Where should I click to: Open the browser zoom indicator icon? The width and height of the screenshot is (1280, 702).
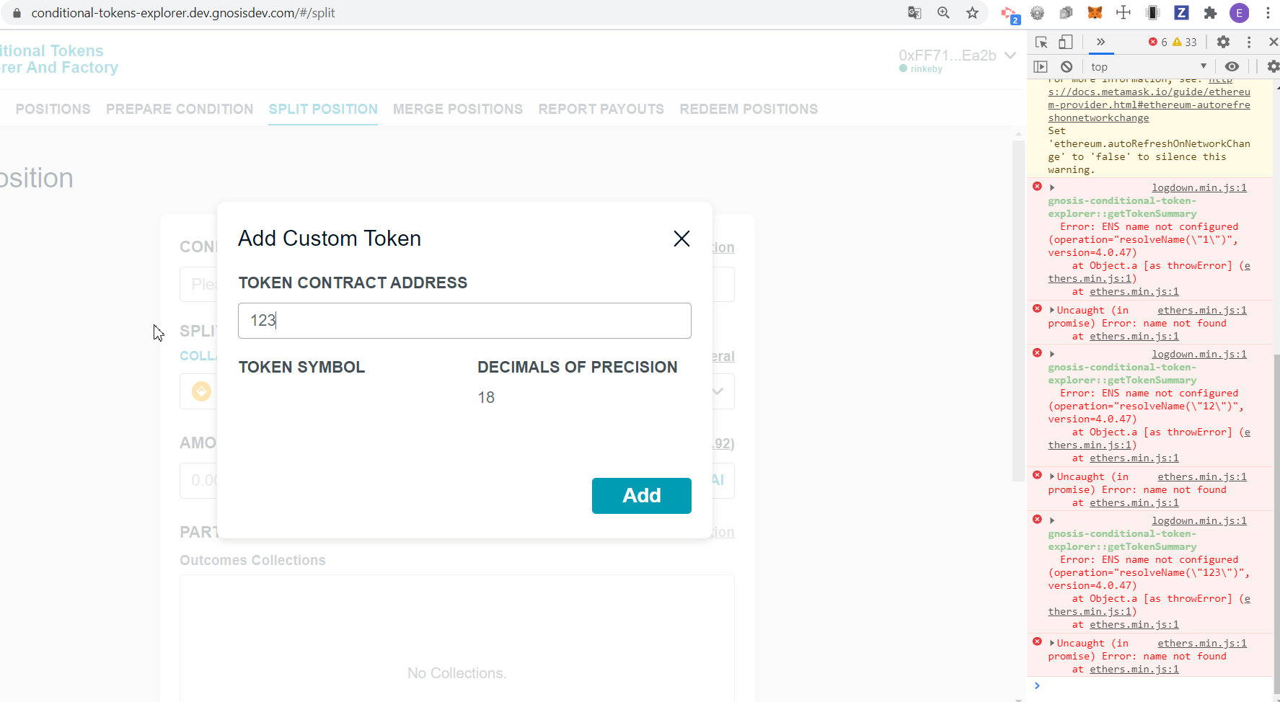tap(943, 12)
